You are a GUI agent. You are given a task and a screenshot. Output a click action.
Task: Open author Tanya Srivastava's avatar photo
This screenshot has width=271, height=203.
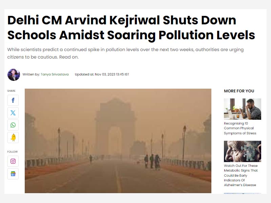(x=14, y=74)
